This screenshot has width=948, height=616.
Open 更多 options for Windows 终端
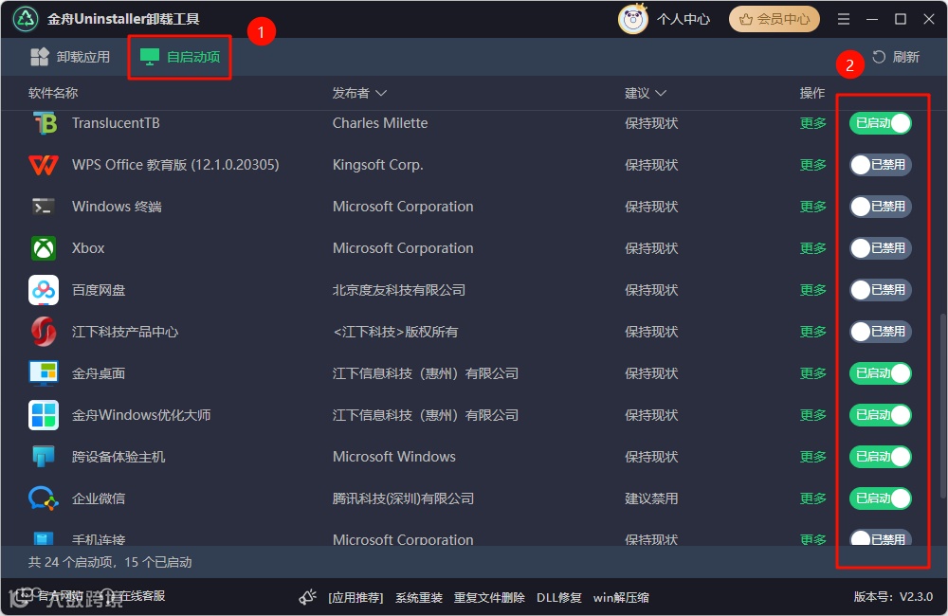click(x=812, y=207)
